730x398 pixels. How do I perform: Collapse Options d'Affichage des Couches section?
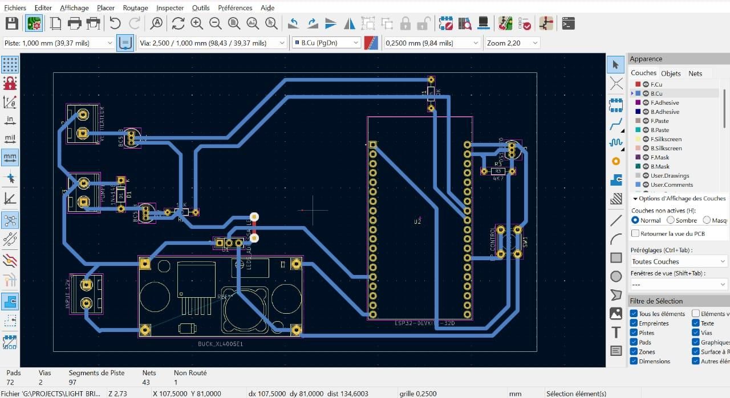pos(635,198)
